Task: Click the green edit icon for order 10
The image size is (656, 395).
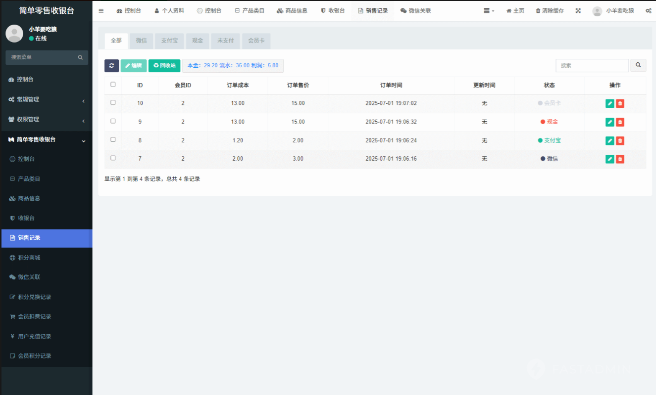Action: 610,103
